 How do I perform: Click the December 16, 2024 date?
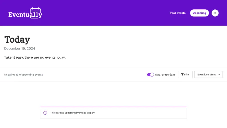pyautogui.click(x=20, y=49)
